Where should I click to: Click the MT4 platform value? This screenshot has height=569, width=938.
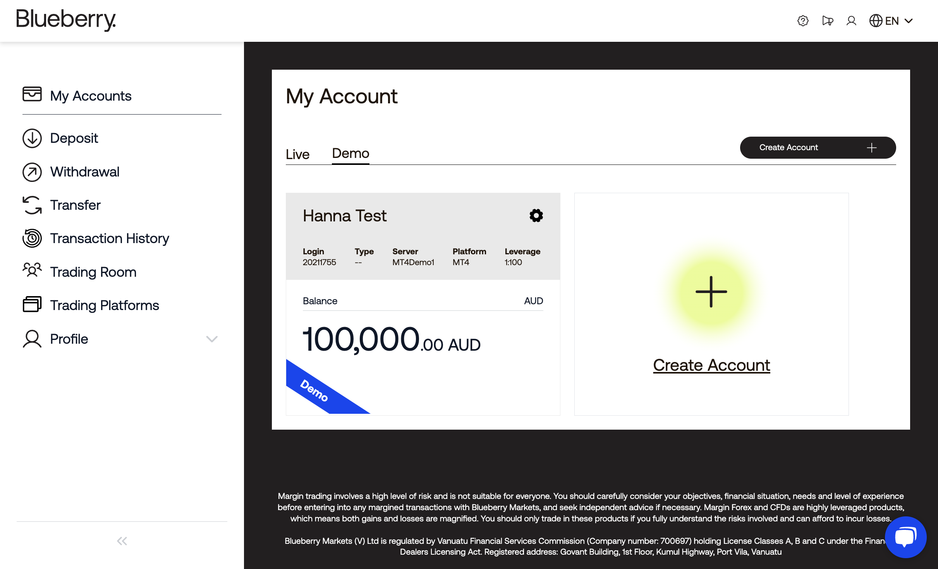click(x=461, y=262)
